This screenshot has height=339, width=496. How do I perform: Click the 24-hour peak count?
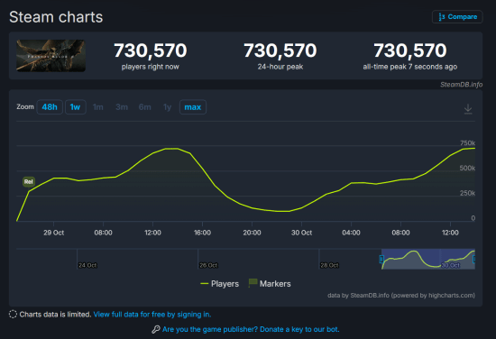click(280, 50)
